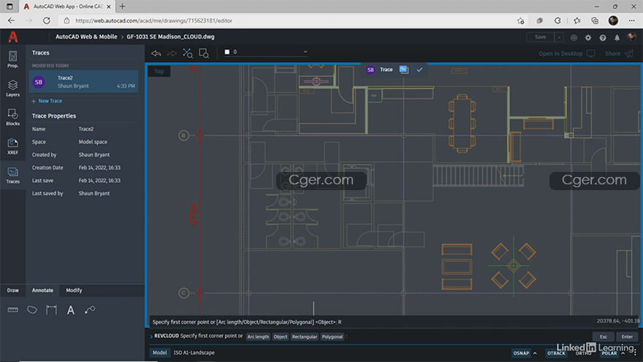This screenshot has height=362, width=643.
Task: Click the SB avatar in the Trace toolbar
Action: [370, 69]
